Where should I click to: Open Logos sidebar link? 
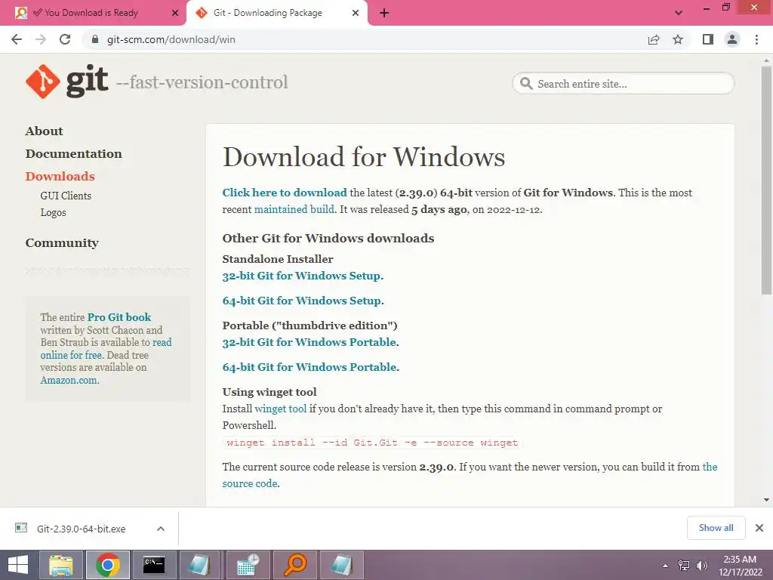click(54, 212)
